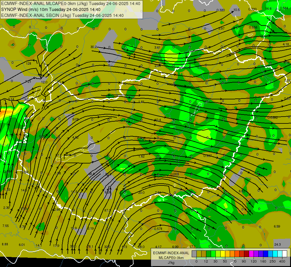Click the 10.5 value near the top
291x267 pixels.
pos(236,10)
